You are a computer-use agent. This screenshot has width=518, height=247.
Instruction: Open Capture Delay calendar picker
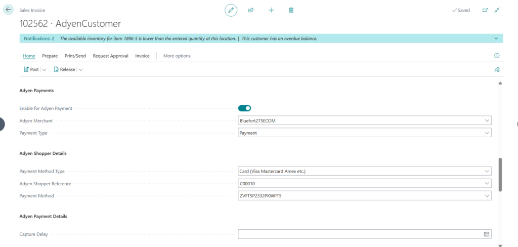click(x=487, y=234)
